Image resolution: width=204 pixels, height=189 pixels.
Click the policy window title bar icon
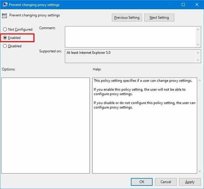[5, 4]
